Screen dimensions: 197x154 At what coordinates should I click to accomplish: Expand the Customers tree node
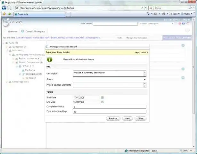pyautogui.click(x=7, y=47)
